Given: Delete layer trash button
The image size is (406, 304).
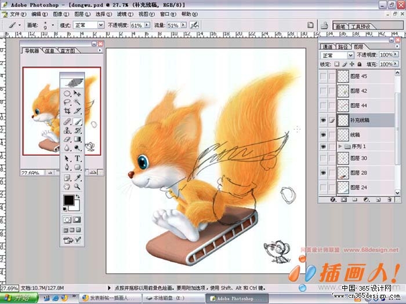Looking at the screenshot, I should tap(389, 200).
